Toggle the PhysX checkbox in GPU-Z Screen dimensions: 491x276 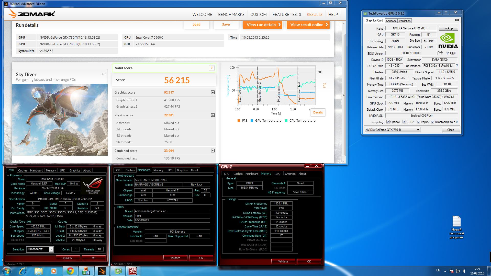[418, 122]
